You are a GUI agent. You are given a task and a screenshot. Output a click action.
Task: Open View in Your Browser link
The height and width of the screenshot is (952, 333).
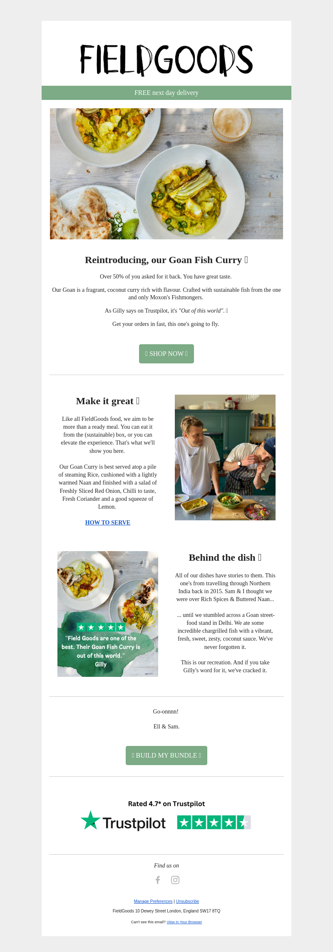[184, 922]
